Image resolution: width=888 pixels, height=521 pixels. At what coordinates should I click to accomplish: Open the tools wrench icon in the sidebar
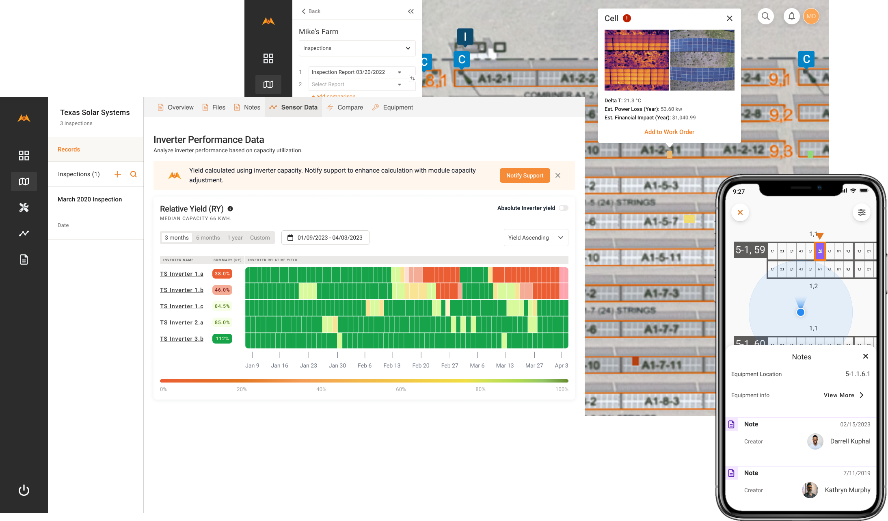(x=24, y=208)
